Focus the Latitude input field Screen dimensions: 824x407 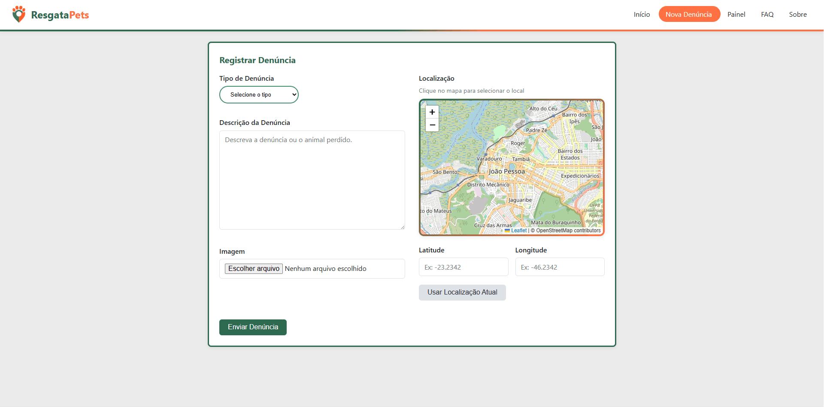coord(463,267)
